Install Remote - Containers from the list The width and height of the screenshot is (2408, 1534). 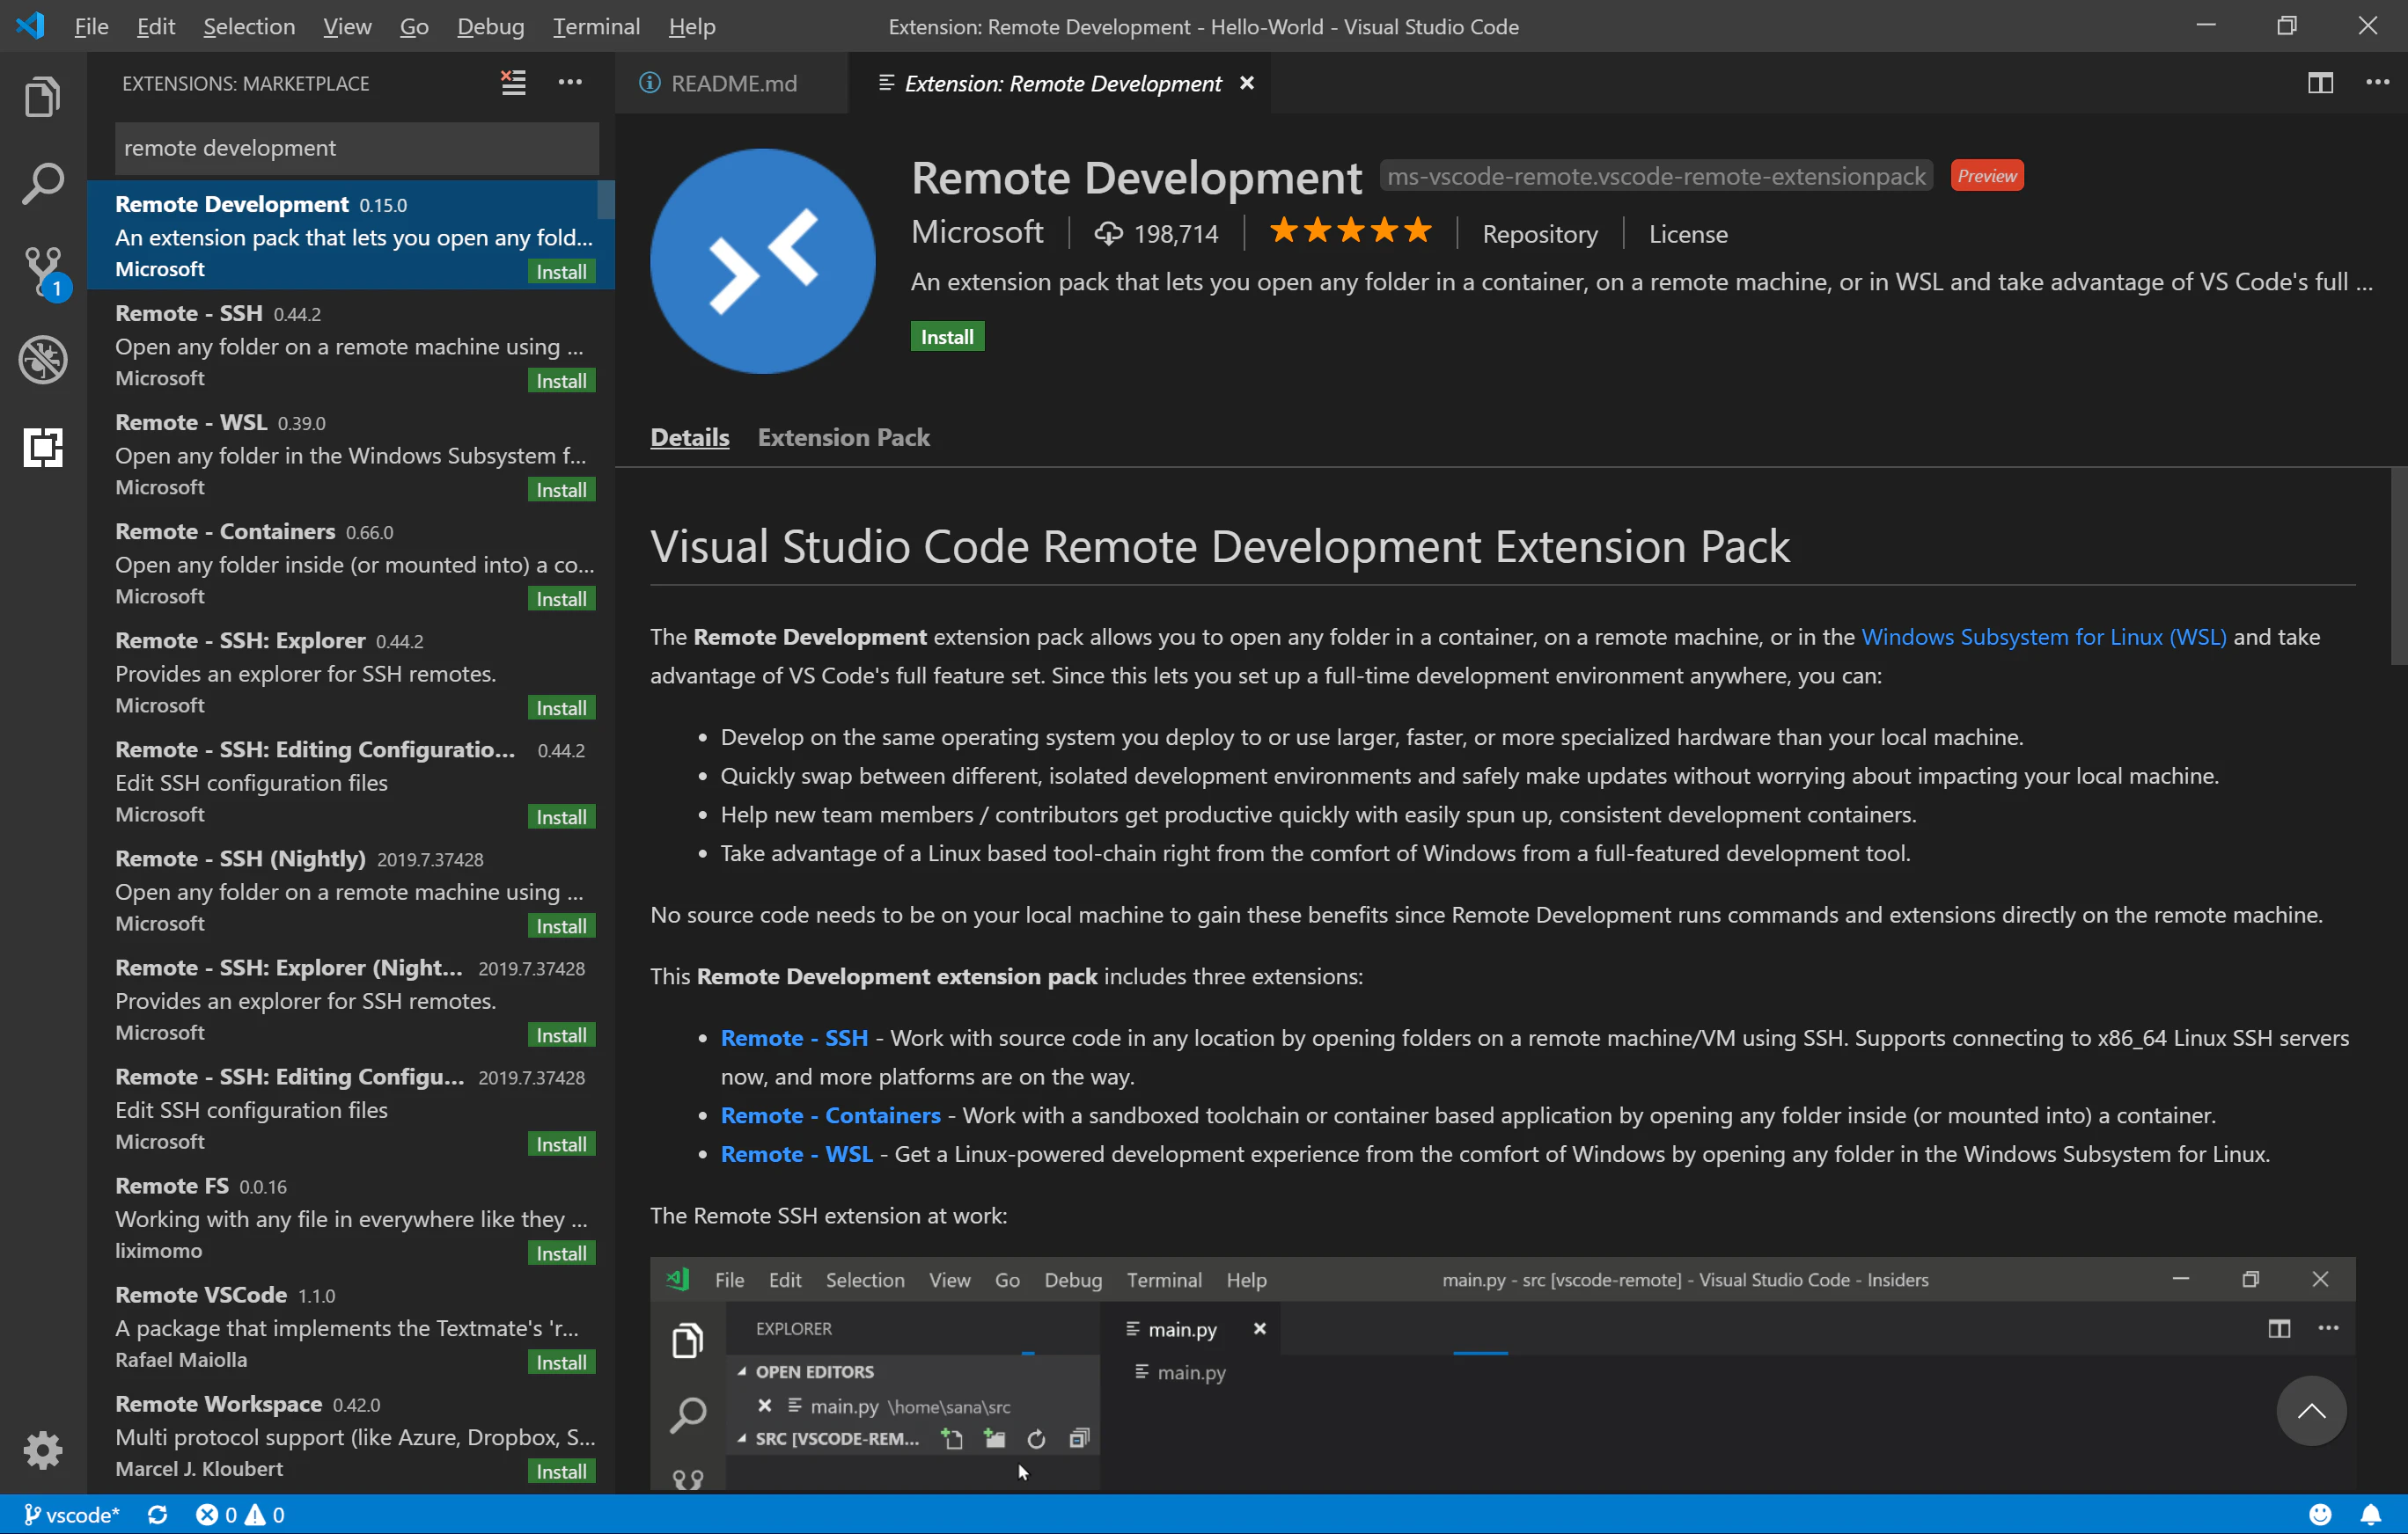tap(561, 599)
